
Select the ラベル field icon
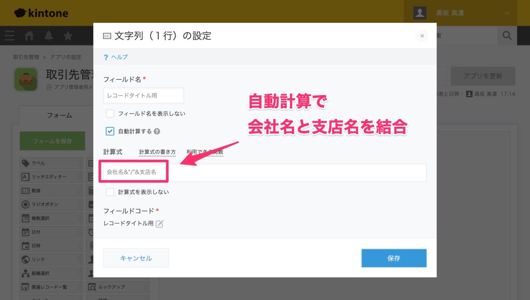tap(25, 163)
